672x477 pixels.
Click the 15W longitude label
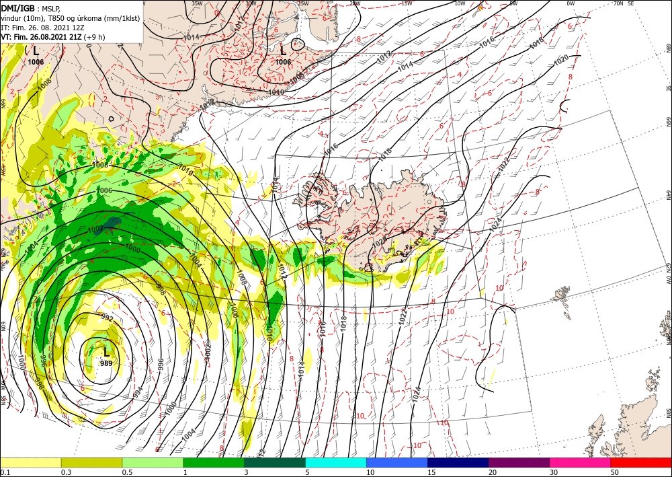407,3
